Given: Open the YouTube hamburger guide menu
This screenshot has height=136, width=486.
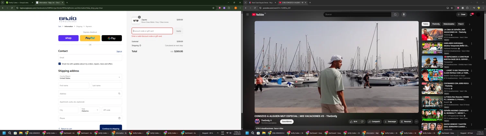Looking at the screenshot, I should 248,15.
